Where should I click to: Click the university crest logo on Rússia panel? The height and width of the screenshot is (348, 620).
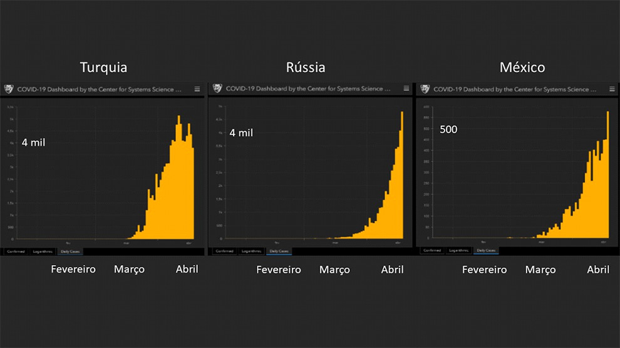[x=217, y=89]
